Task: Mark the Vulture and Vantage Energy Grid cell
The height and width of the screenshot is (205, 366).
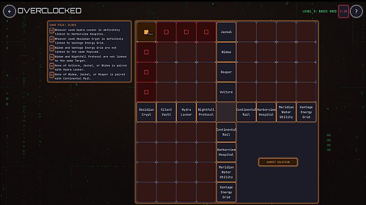Action: 306,92
